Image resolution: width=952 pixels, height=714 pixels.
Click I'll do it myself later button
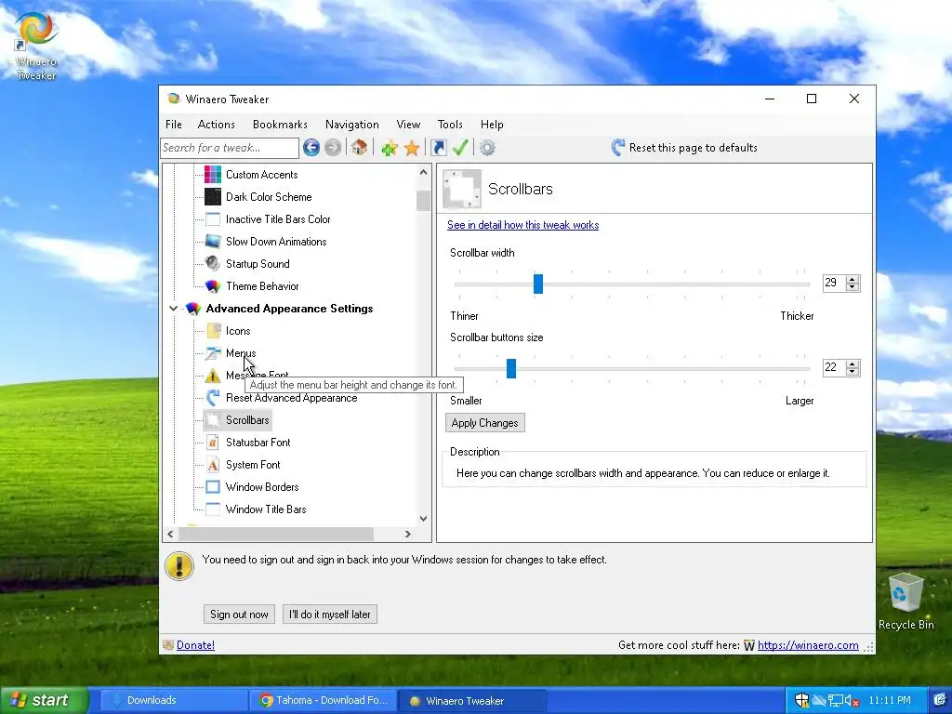click(x=330, y=615)
